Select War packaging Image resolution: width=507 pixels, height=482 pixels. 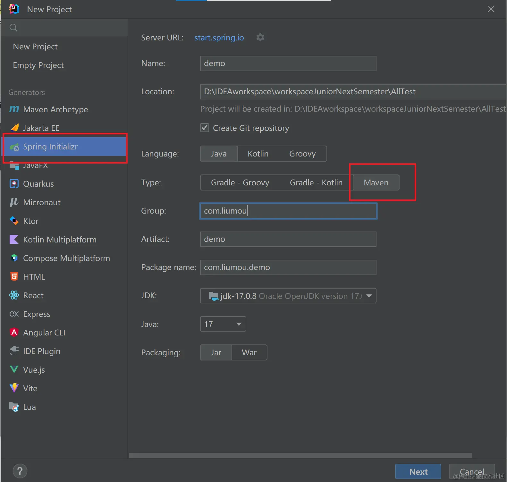[249, 352]
